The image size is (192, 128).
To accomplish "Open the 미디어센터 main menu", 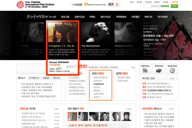I will coord(163,17).
